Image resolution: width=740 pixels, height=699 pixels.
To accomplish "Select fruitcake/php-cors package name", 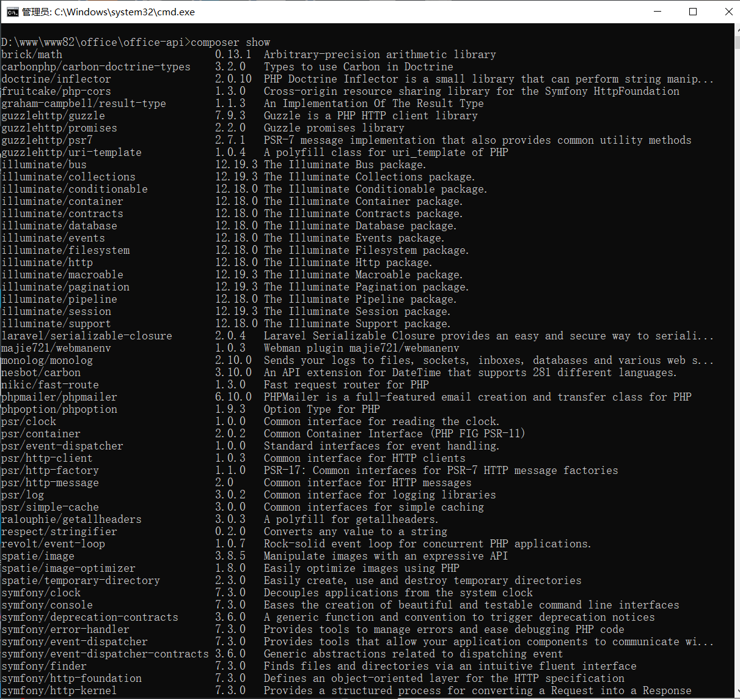I will coord(56,91).
